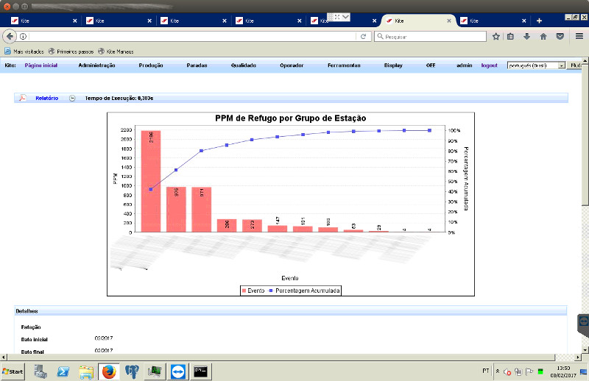
Task: Open the Display menu
Action: pos(393,65)
